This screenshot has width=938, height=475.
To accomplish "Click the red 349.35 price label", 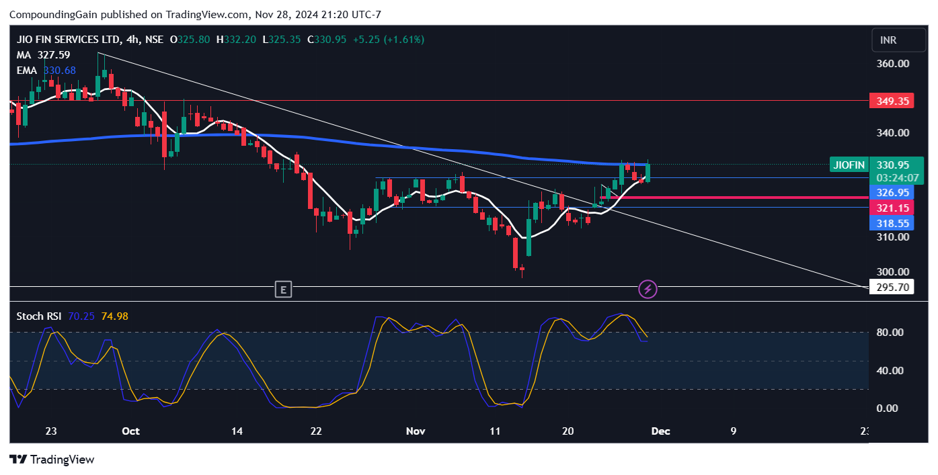I will pyautogui.click(x=891, y=101).
